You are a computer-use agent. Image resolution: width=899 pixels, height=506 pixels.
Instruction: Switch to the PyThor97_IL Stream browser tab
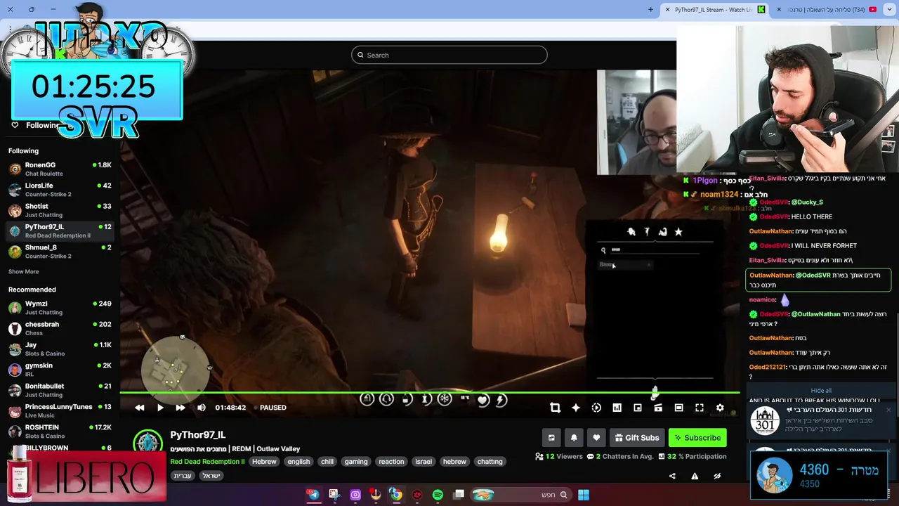[x=713, y=10]
